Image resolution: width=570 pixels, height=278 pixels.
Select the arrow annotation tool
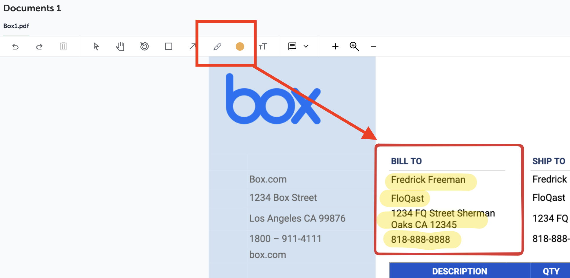[x=193, y=46]
